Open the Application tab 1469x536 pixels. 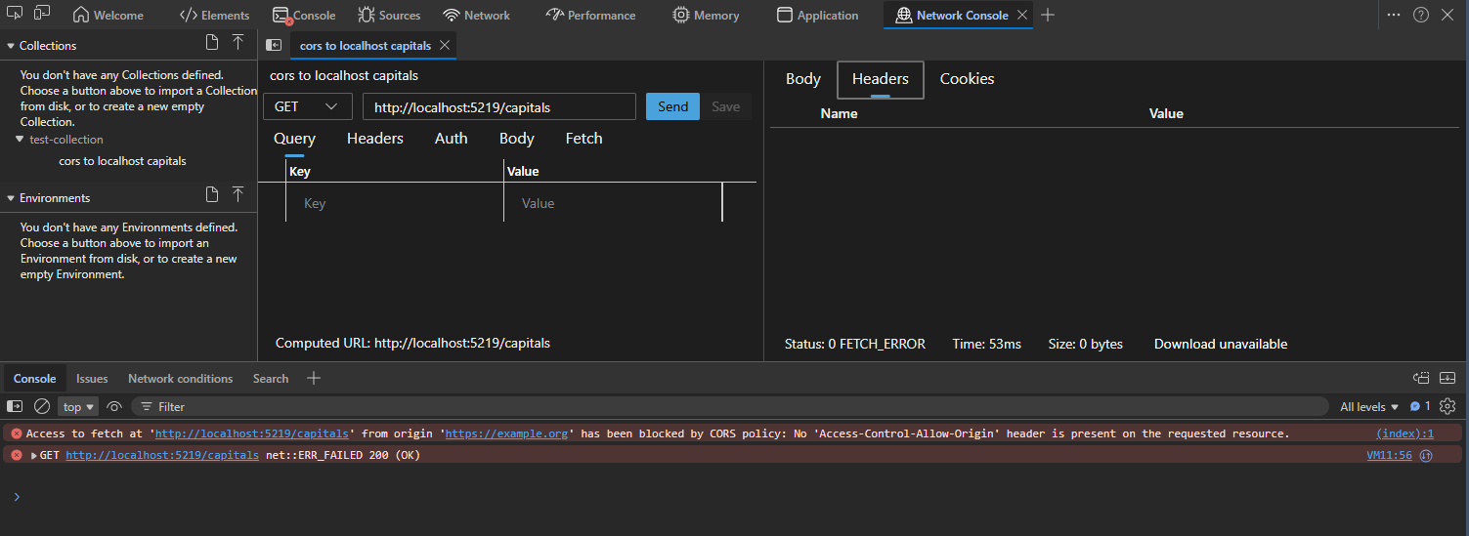click(x=817, y=15)
